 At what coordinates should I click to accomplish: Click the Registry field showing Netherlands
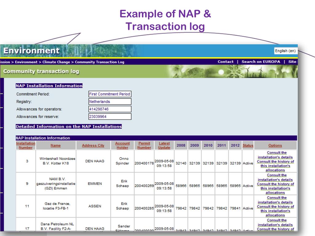(x=110, y=101)
